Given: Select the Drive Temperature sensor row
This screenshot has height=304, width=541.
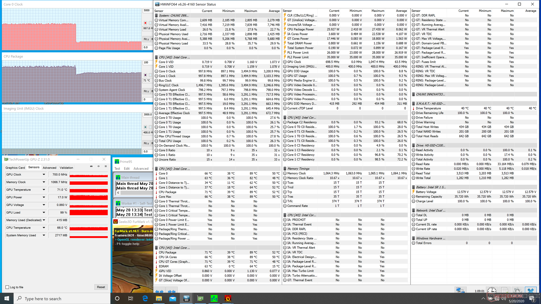Looking at the screenshot, I should (x=474, y=108).
